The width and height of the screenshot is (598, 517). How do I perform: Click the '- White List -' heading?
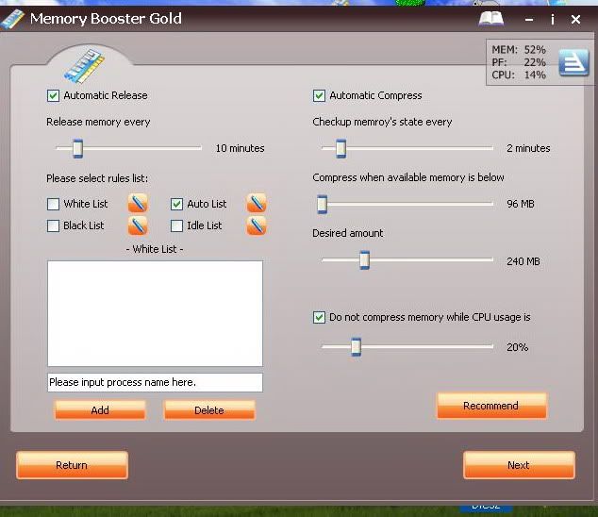pyautogui.click(x=155, y=249)
